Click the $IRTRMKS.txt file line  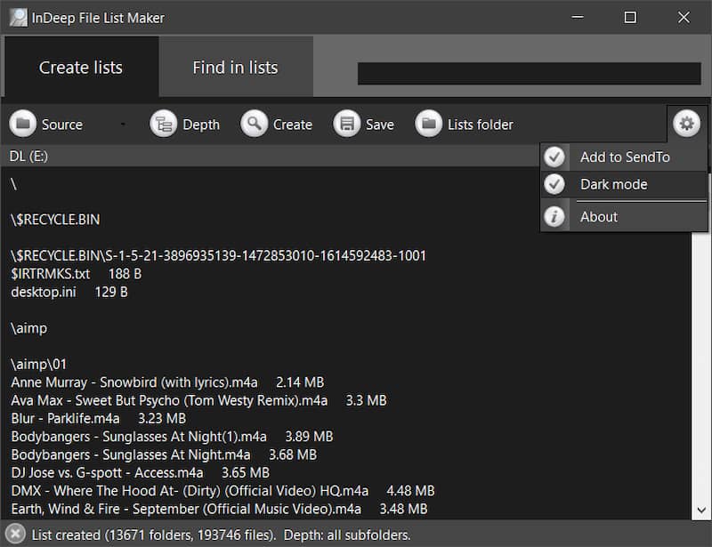point(77,274)
